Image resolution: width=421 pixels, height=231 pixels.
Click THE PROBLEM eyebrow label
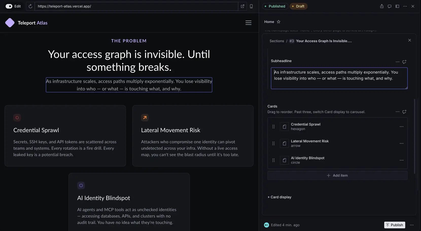129,41
